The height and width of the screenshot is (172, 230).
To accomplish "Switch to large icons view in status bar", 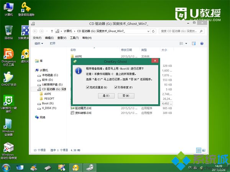I will 204,150.
